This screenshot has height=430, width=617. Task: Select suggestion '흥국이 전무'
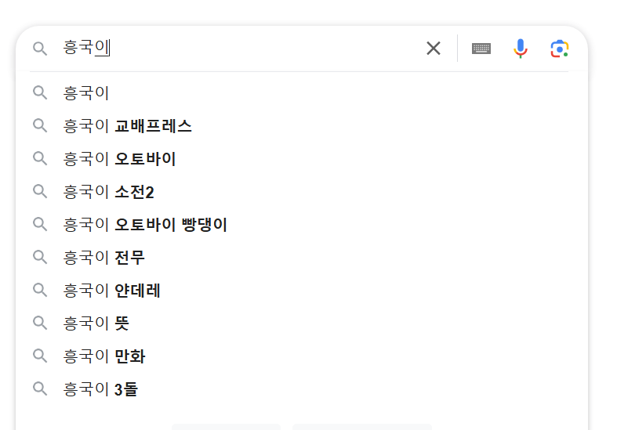point(104,258)
